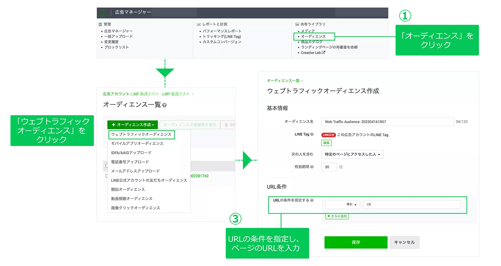Viewport: 501px width, 266px height.
Task: Click the 管理 building icon
Action: pos(100,24)
